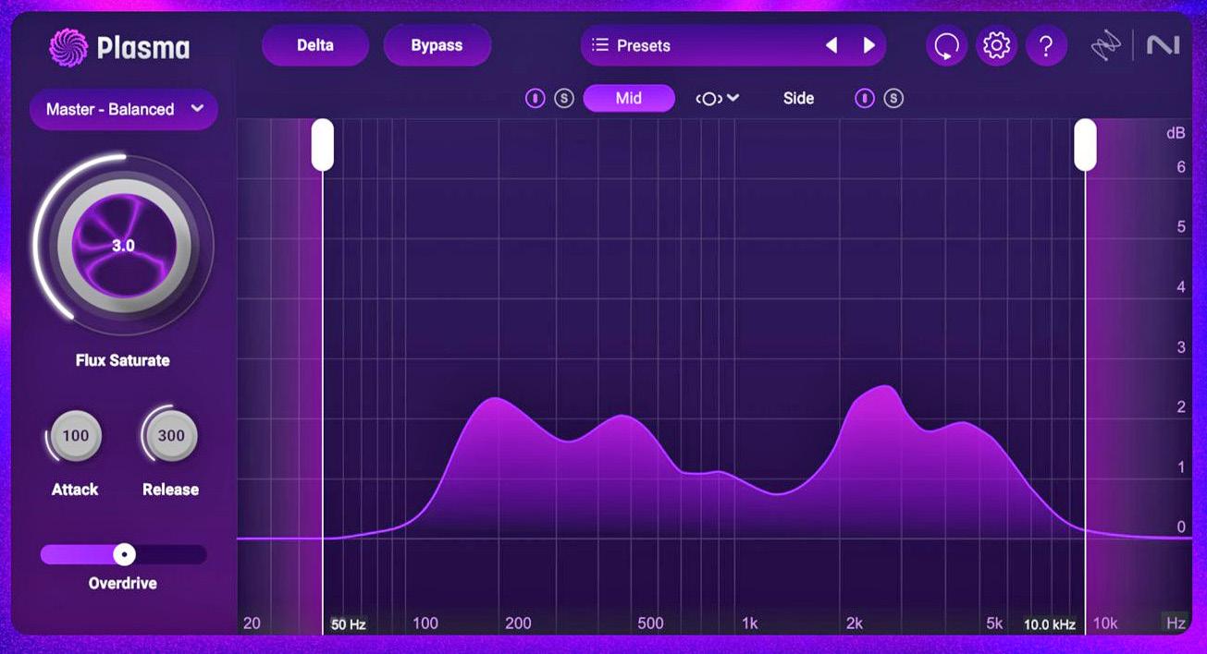Click the Hz axis label

pyautogui.click(x=1176, y=624)
